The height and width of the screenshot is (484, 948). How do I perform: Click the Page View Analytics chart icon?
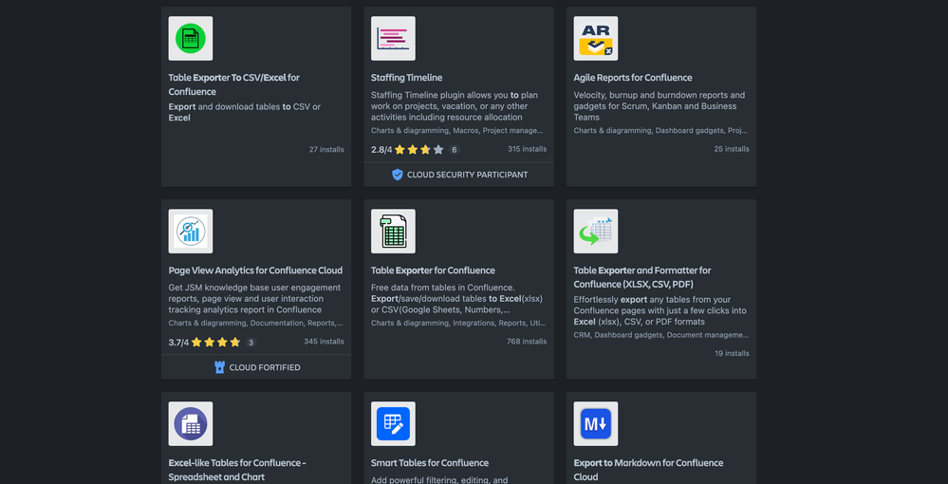coord(191,232)
